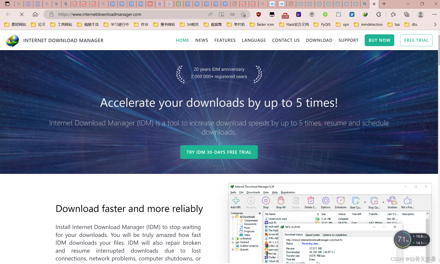This screenshot has height=264, width=440.
Task: Open the CONTACT US nav item
Action: coord(286,40)
